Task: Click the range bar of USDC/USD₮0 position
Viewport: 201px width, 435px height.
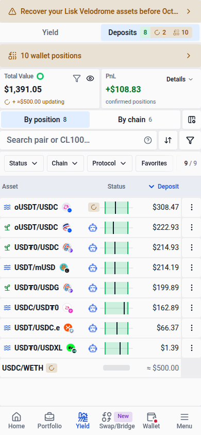Action: 116,308
